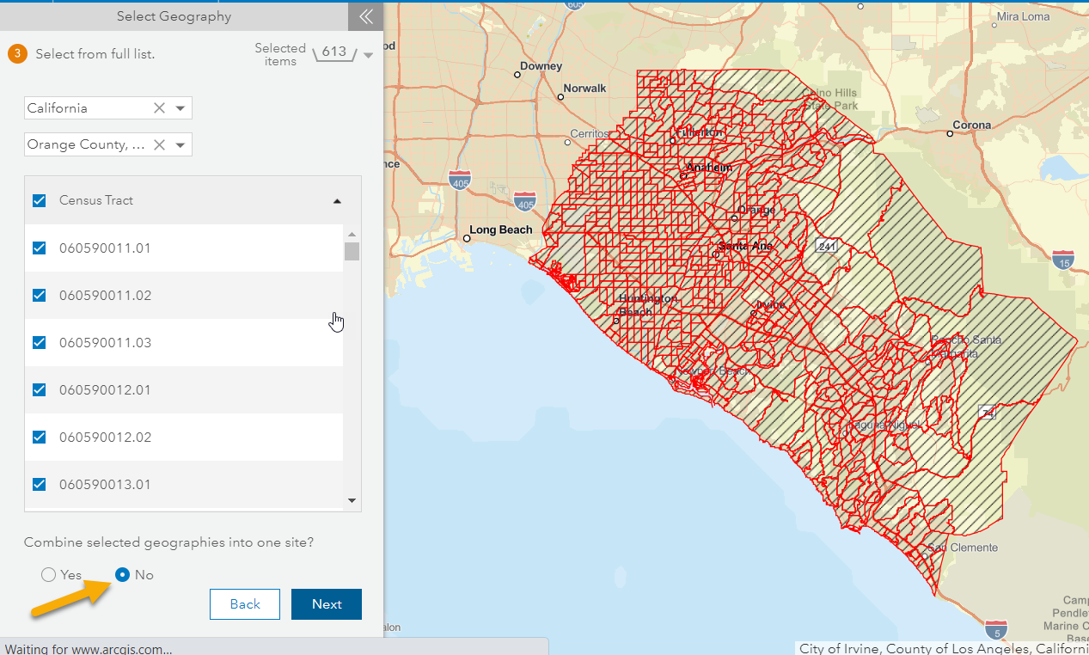Collapse the Census Tract list via its caret
The image size is (1089, 655).
coord(337,200)
